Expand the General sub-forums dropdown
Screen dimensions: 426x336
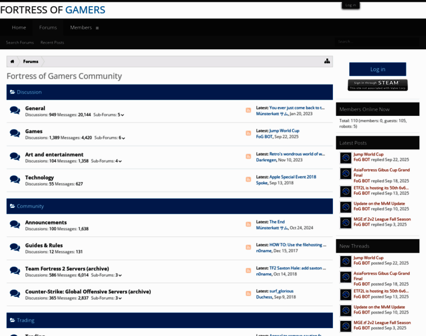(x=123, y=115)
